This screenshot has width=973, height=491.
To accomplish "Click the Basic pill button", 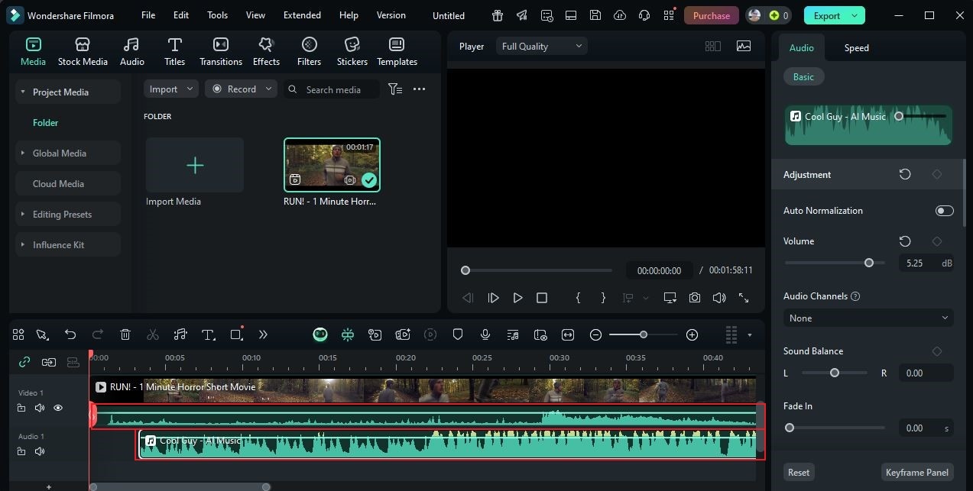I will (803, 76).
